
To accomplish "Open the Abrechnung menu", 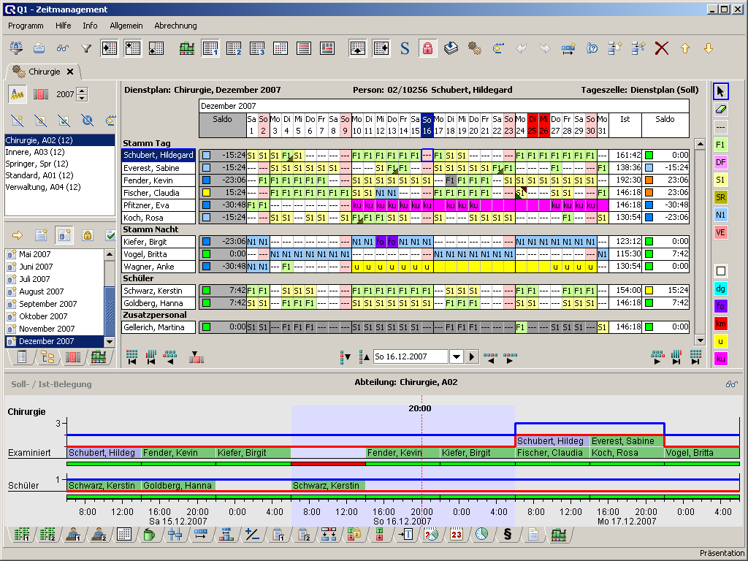I will 175,26.
